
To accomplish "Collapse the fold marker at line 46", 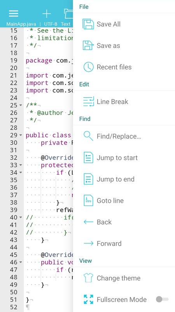I will pyautogui.click(x=21, y=262).
